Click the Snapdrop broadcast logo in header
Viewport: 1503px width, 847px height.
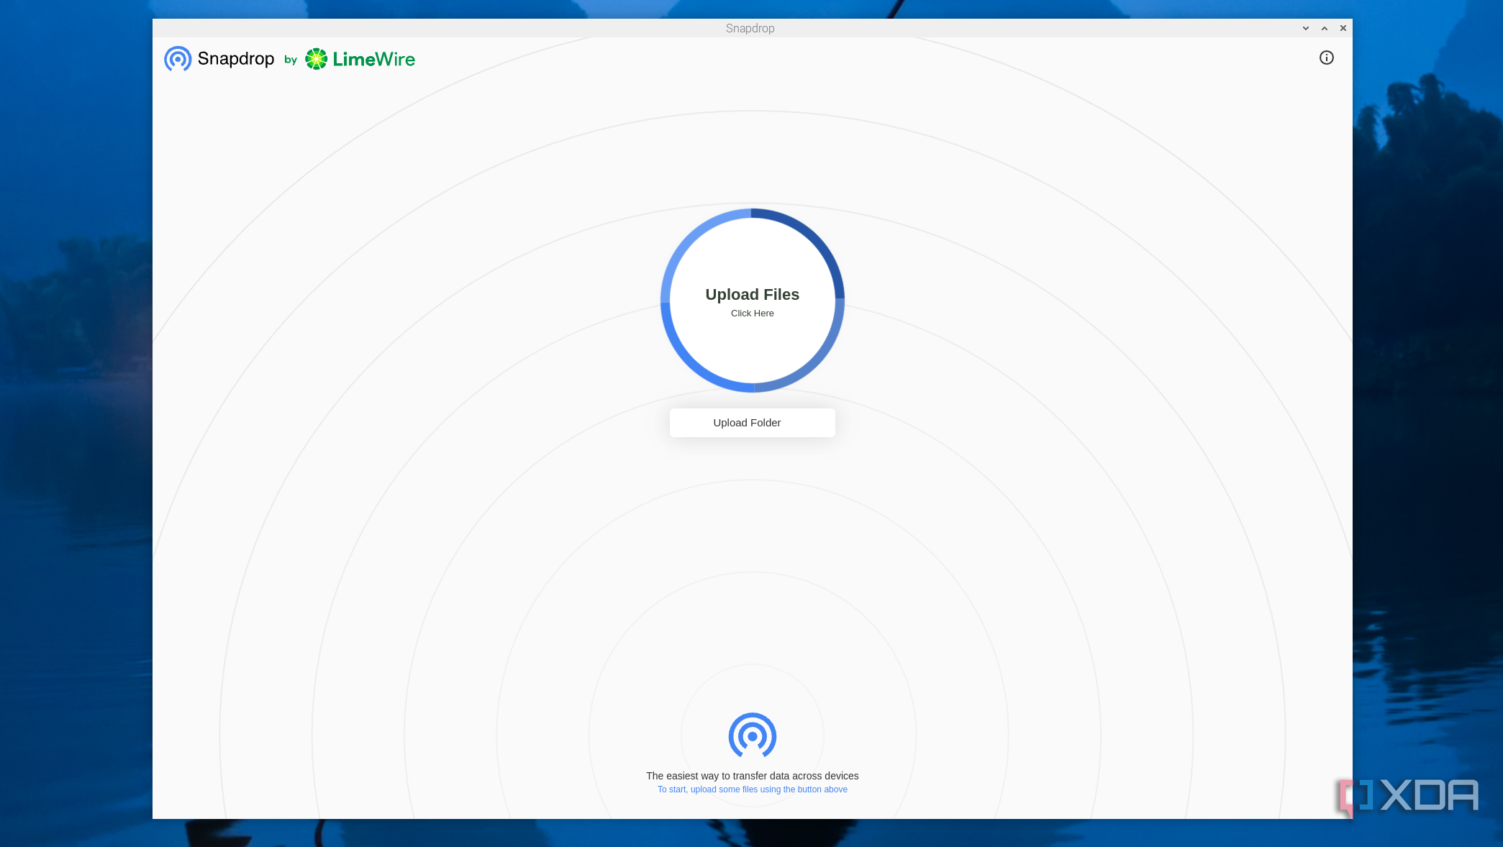point(178,59)
